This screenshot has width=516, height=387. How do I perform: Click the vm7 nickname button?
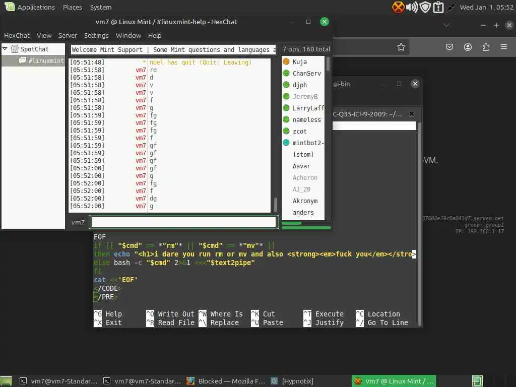click(78, 222)
